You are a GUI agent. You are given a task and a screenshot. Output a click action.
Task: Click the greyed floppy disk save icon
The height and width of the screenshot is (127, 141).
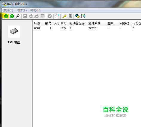[25, 16]
